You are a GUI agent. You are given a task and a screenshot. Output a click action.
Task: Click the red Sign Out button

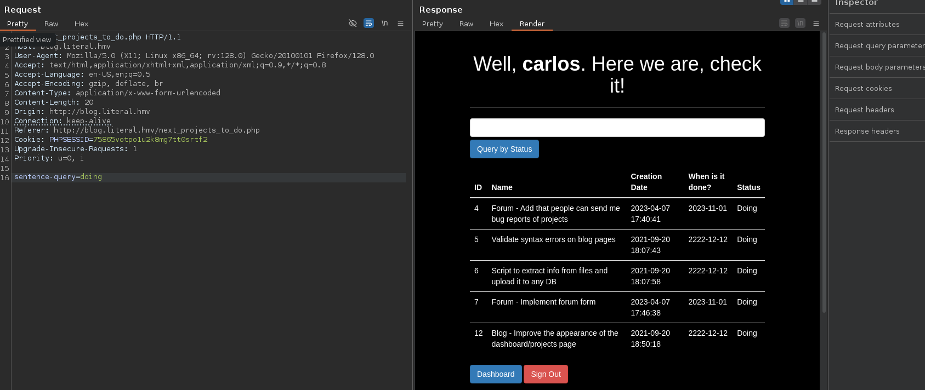coord(546,374)
